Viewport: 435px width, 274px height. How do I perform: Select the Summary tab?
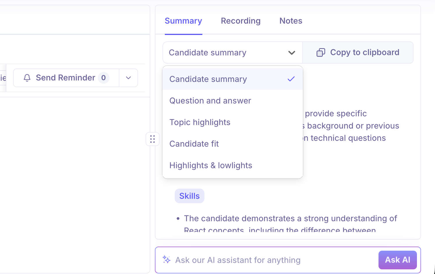(x=183, y=21)
